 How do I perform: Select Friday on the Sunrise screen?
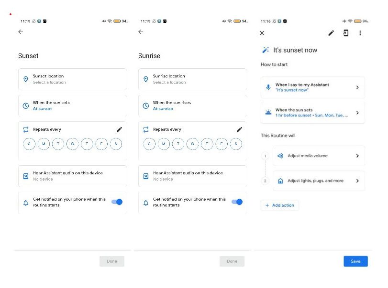tap(222, 144)
